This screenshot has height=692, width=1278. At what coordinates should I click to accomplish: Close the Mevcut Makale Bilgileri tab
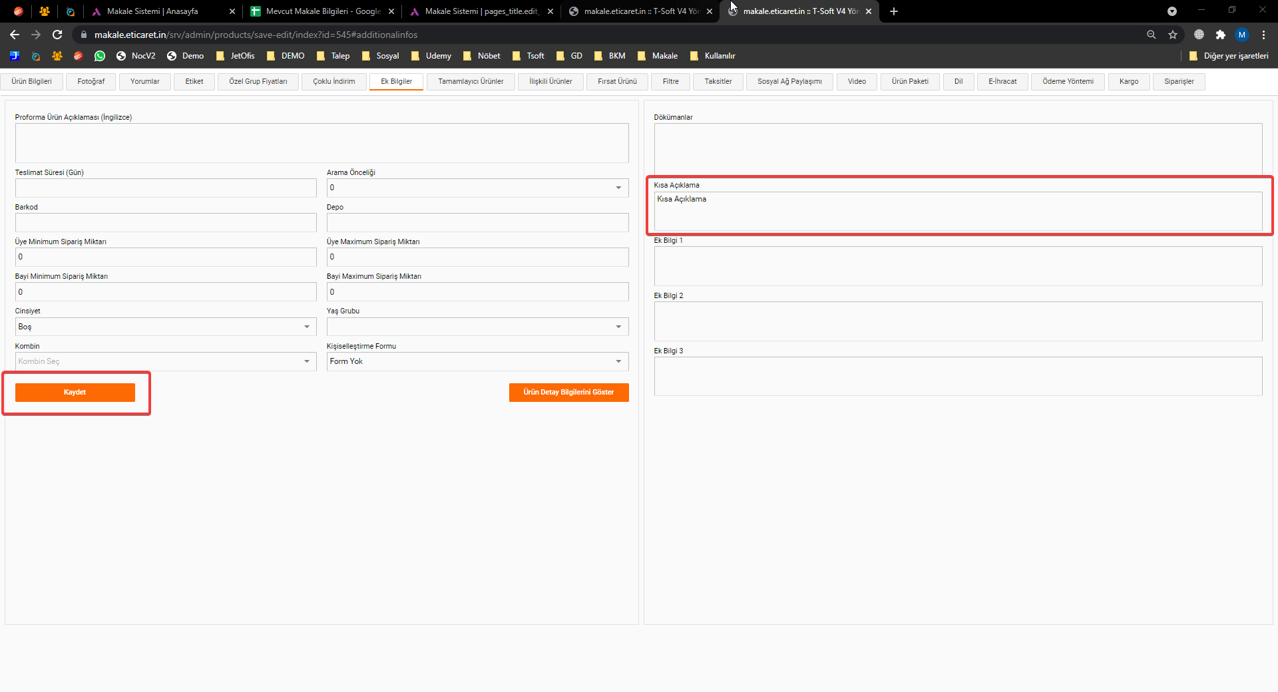coord(391,11)
